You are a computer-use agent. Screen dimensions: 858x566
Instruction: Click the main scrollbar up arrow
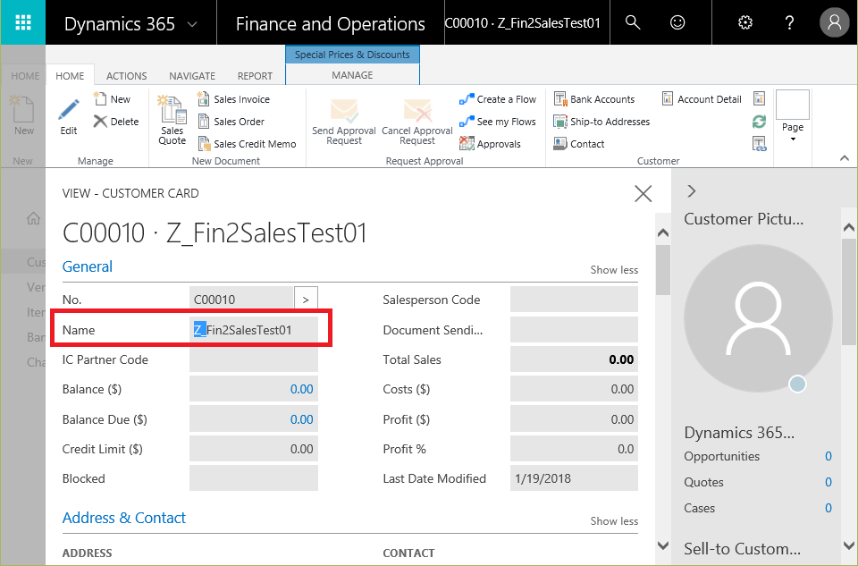pyautogui.click(x=663, y=232)
